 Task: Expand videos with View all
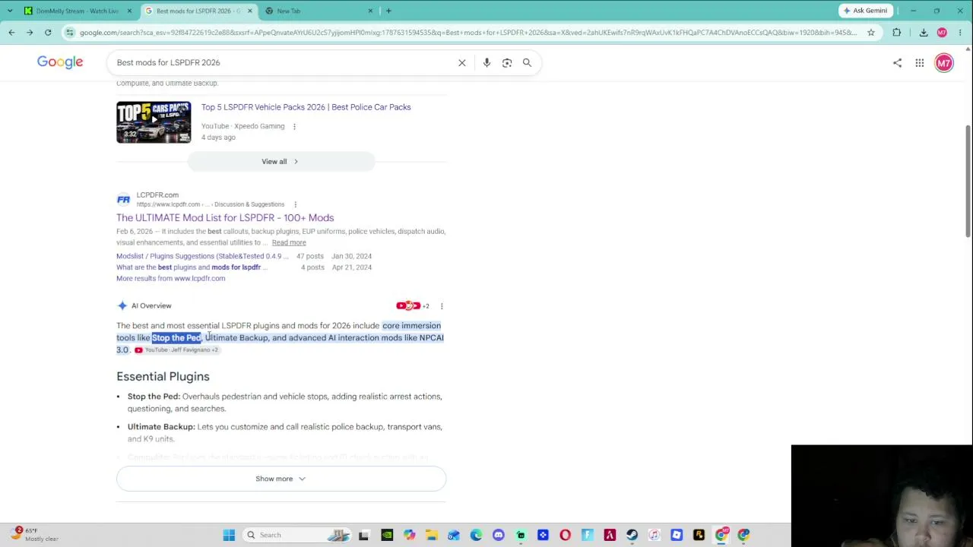click(281, 161)
